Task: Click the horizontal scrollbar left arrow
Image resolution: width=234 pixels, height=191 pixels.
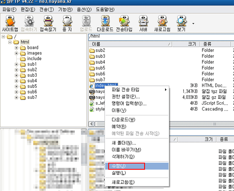Action: click(92, 124)
